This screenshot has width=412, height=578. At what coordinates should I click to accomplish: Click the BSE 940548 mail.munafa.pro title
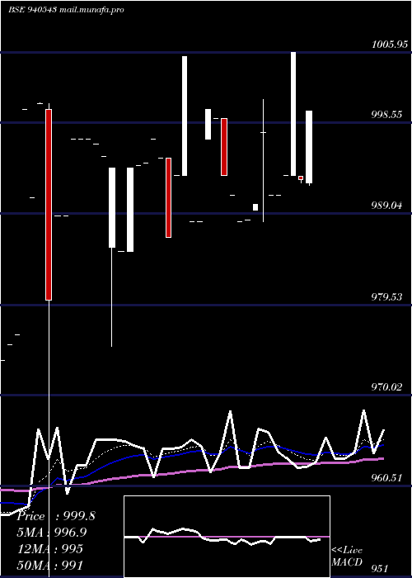tap(66, 10)
